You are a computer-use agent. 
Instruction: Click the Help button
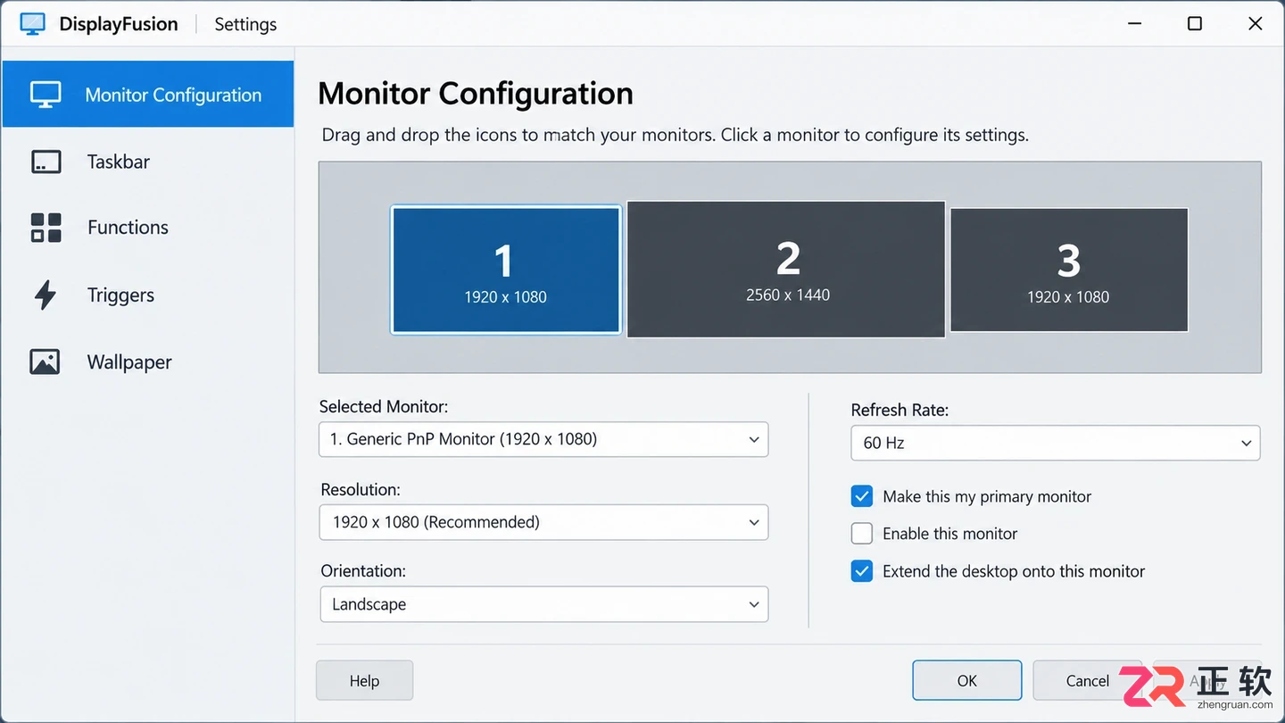click(364, 681)
